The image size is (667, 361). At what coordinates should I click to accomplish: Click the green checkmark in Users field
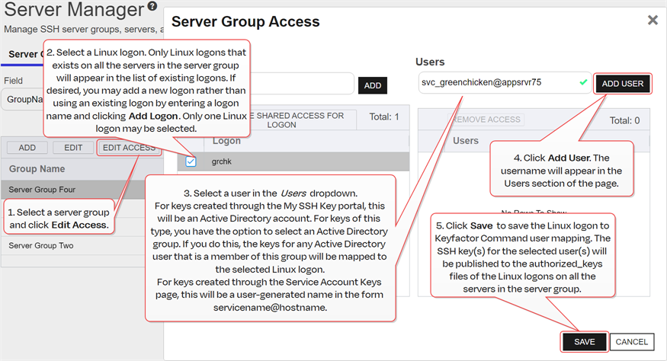tap(583, 83)
